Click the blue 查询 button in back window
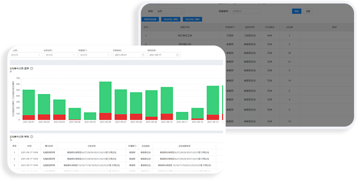This screenshot has height=183, width=362. click(297, 11)
